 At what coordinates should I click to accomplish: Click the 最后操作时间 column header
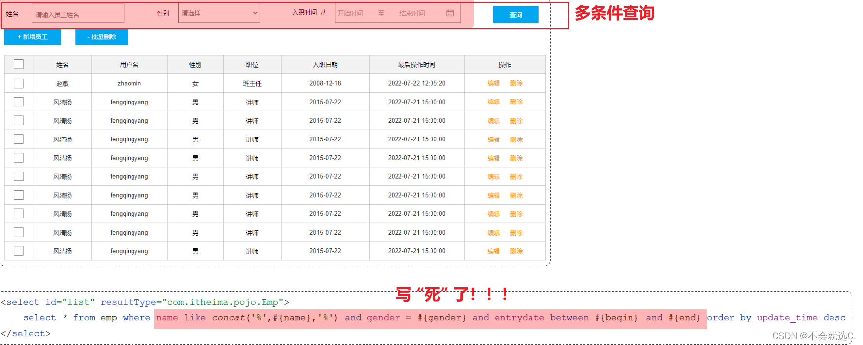417,65
